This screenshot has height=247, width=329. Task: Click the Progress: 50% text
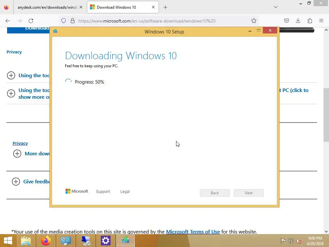tap(89, 82)
